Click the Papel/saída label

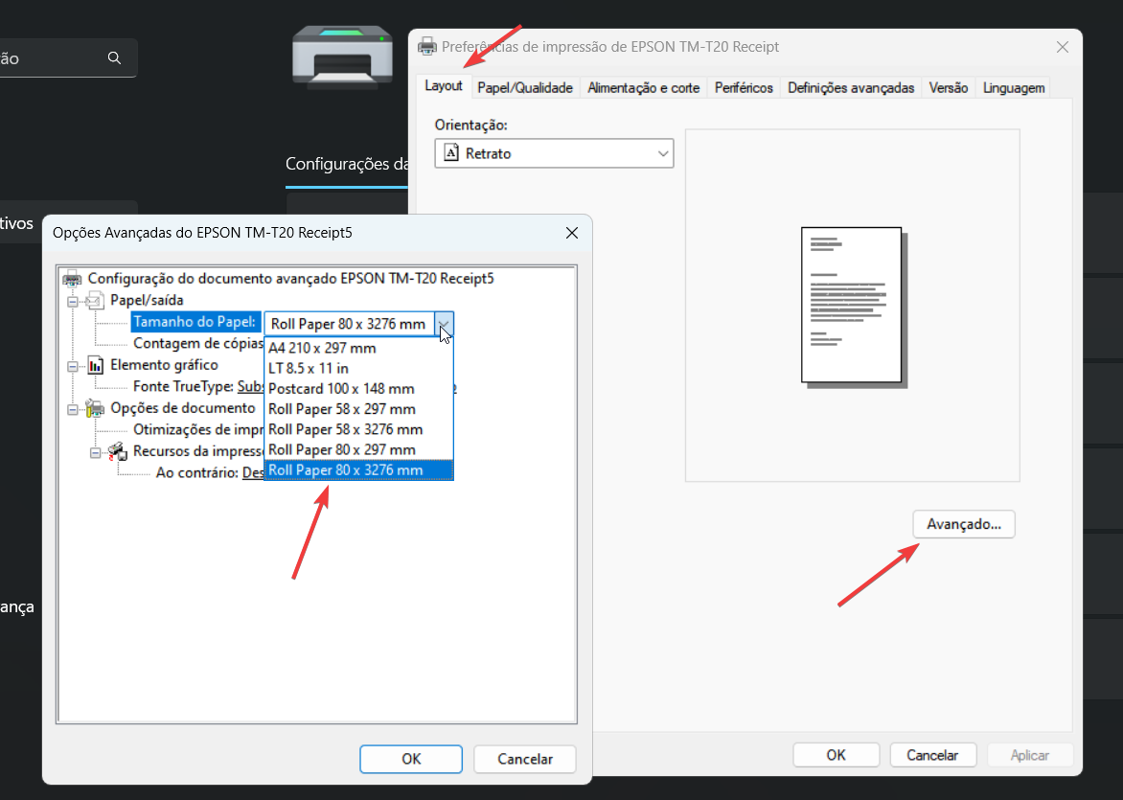tap(147, 300)
